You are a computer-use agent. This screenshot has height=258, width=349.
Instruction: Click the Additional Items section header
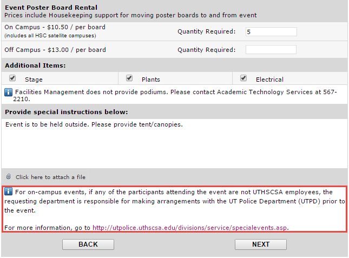35,65
